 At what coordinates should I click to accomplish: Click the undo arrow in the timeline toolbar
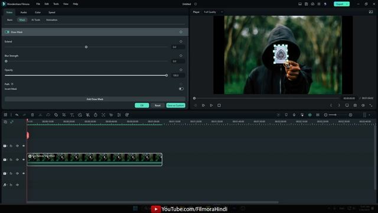tap(17, 115)
